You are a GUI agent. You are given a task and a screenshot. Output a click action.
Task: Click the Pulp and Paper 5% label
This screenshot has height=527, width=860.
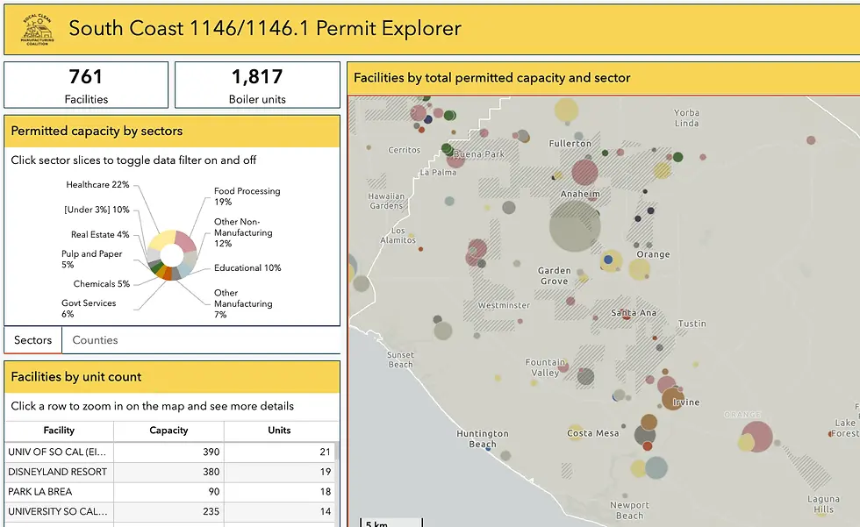point(91,260)
